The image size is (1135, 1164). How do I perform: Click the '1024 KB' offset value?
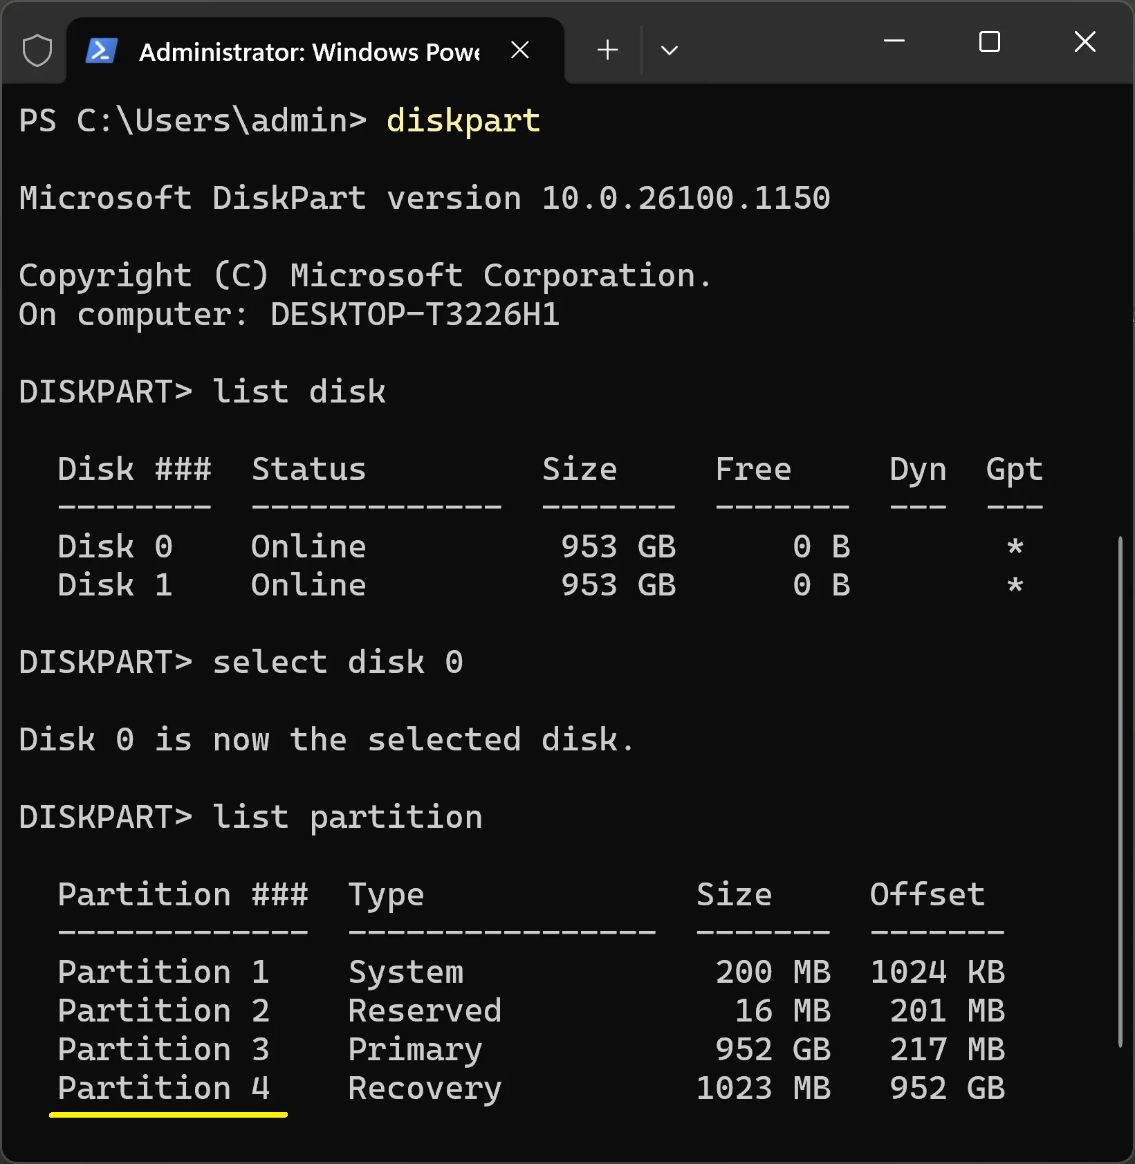click(937, 972)
